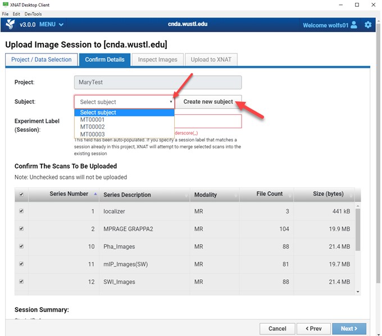This screenshot has height=336, width=382.
Task: Open the File menu
Action: coord(6,14)
